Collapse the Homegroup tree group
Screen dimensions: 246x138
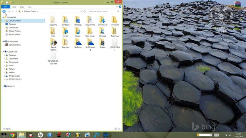(x=3, y=41)
